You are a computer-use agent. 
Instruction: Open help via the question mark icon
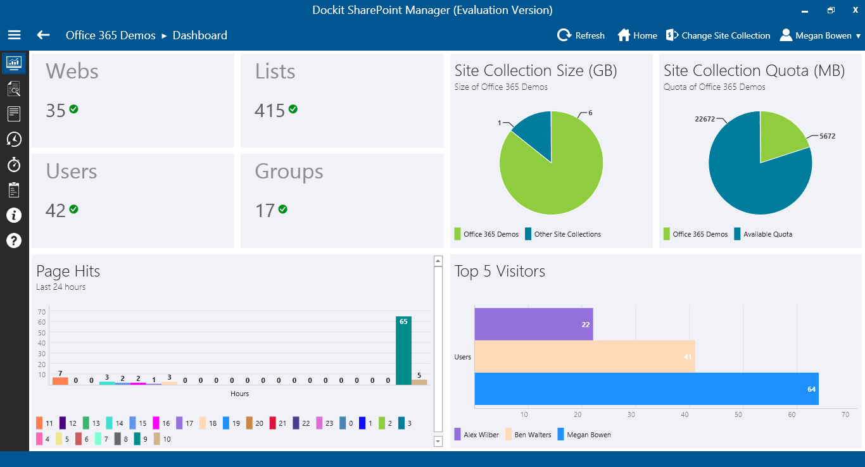(14, 240)
